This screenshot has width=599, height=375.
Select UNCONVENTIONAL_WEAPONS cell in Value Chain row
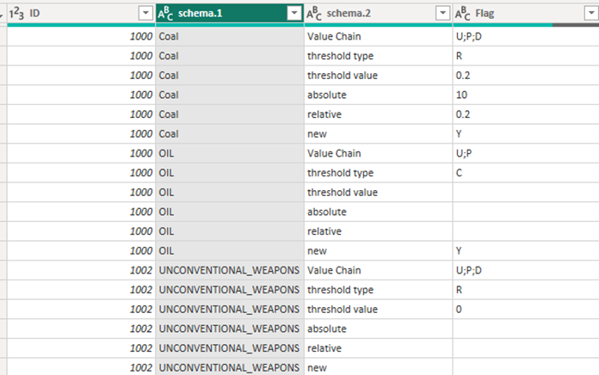point(230,270)
